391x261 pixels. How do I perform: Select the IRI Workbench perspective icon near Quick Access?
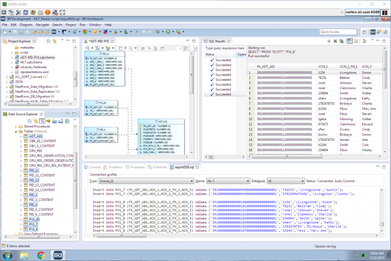(373, 32)
